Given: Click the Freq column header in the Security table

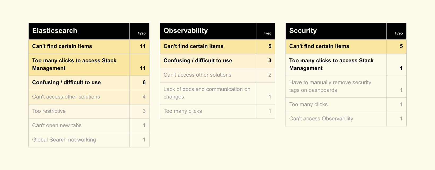Looking at the screenshot, I should [399, 33].
